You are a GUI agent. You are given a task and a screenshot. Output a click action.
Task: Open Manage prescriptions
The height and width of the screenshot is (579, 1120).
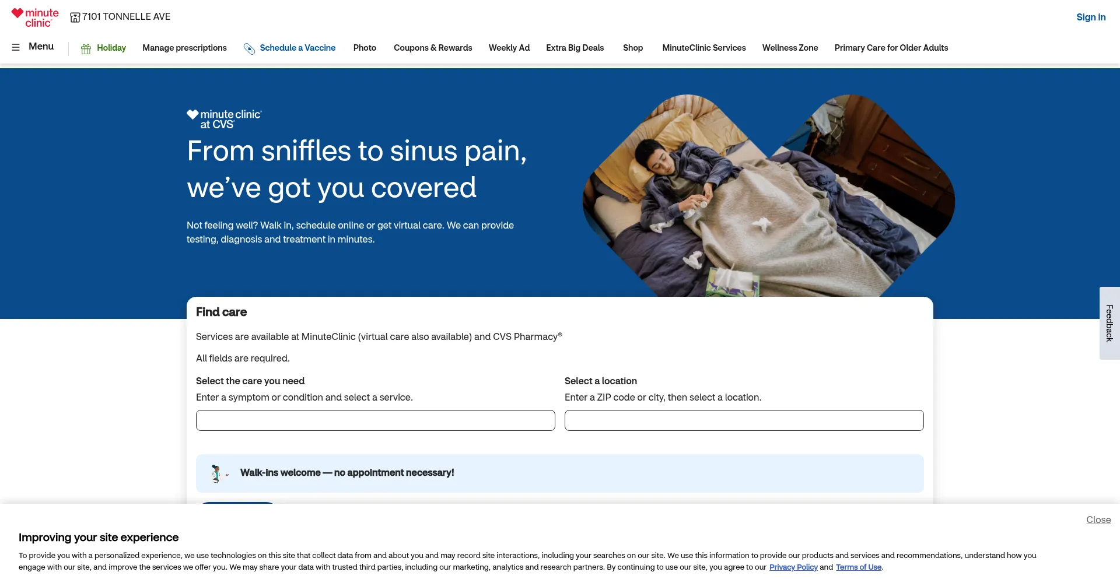184,48
